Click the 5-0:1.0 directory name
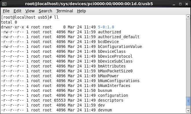 click(106, 27)
